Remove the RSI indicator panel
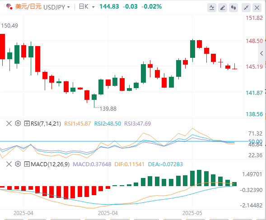Screen dimensions: 266x220 tap(9, 123)
